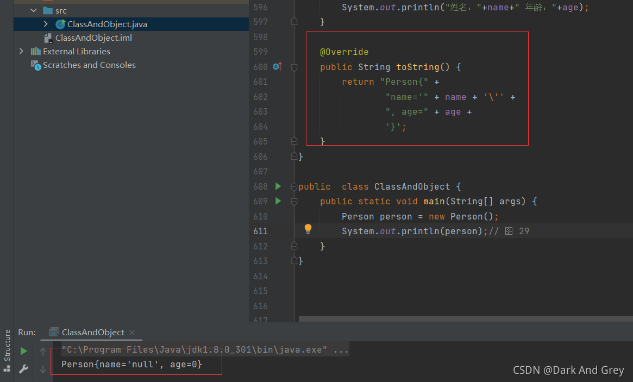
Task: Click the override gutter icon at line 600
Action: tap(277, 67)
